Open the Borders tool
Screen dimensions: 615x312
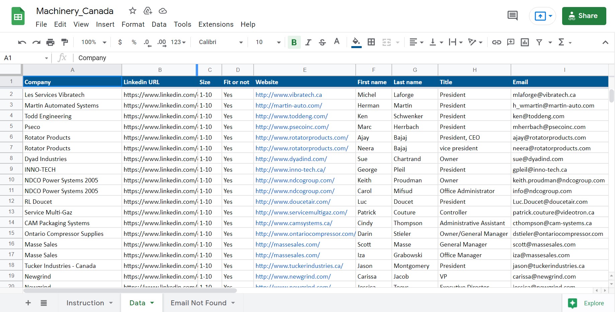tap(371, 42)
